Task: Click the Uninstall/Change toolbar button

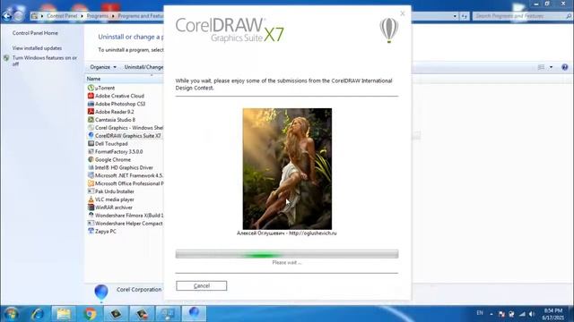Action: [x=143, y=67]
